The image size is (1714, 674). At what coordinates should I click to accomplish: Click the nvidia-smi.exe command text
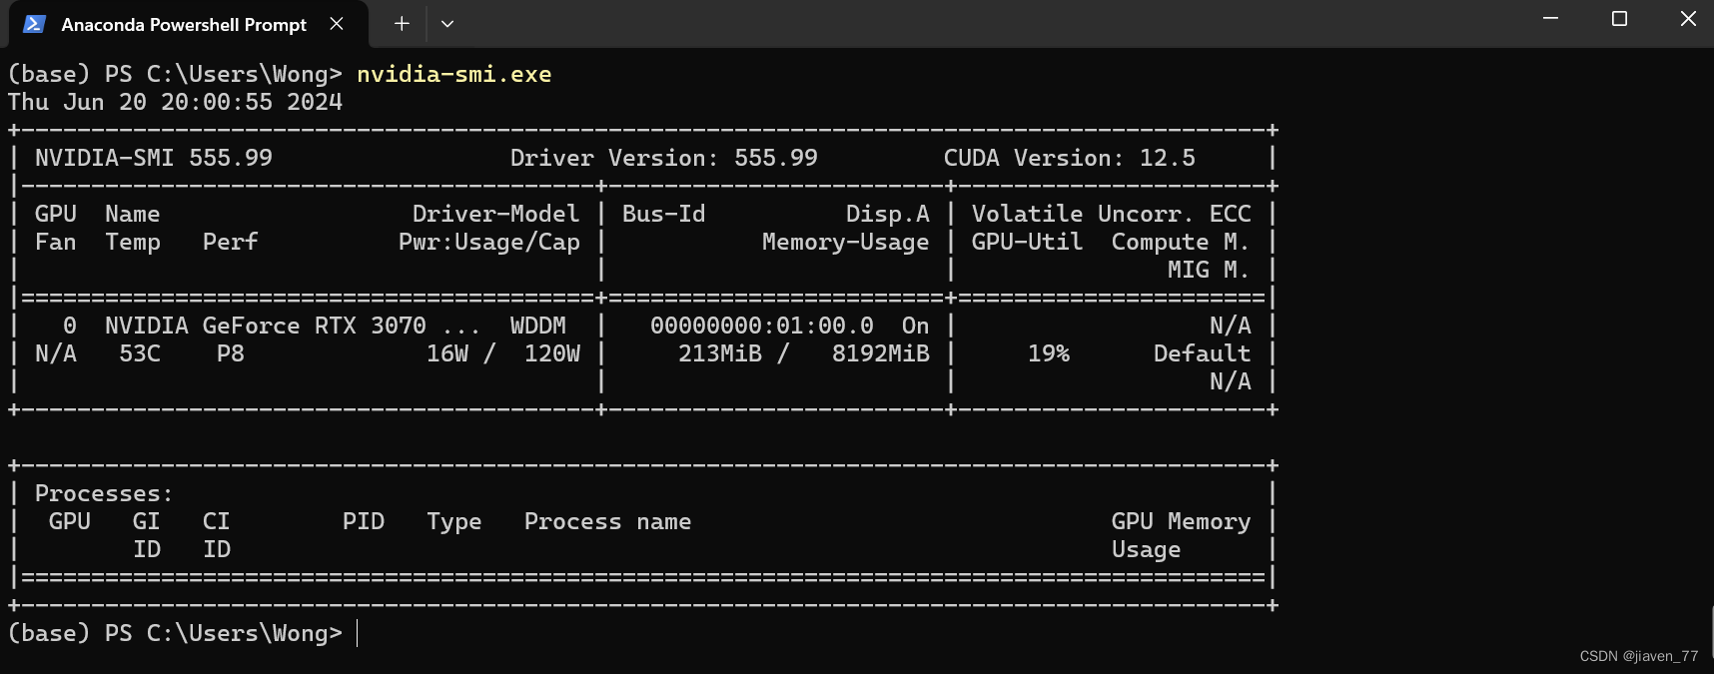[454, 74]
